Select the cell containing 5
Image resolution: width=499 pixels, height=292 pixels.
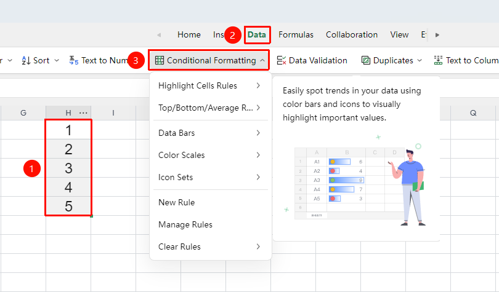pyautogui.click(x=68, y=206)
